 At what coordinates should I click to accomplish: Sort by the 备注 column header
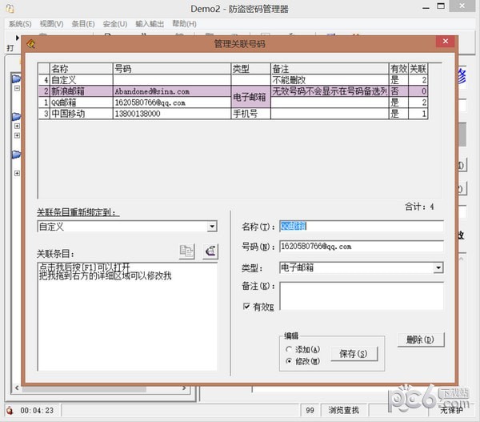click(x=330, y=69)
